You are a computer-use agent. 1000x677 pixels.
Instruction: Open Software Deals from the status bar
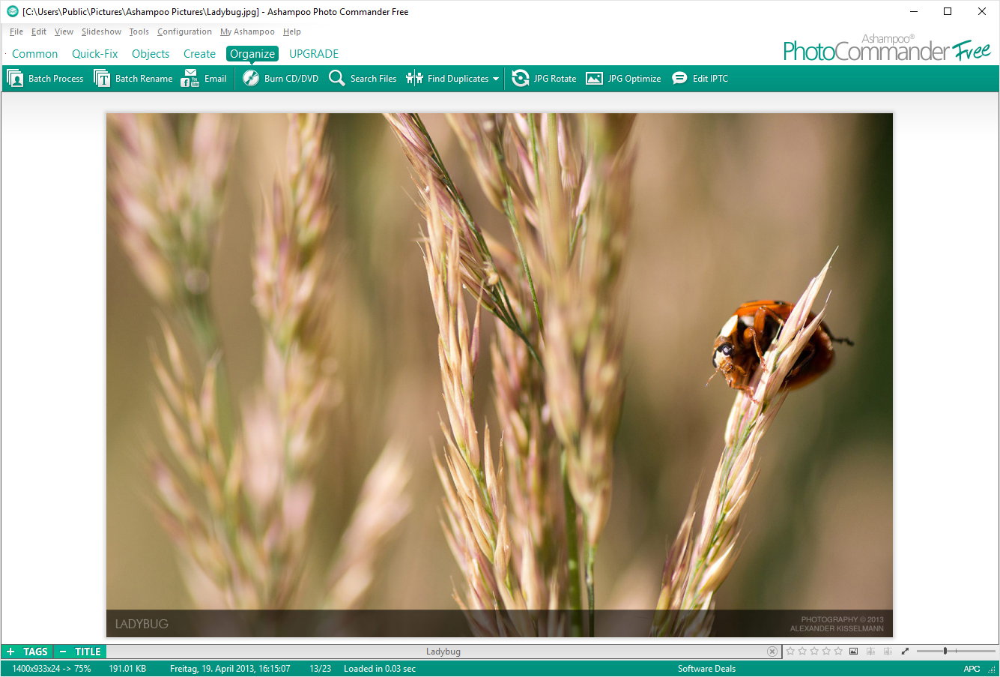(706, 668)
